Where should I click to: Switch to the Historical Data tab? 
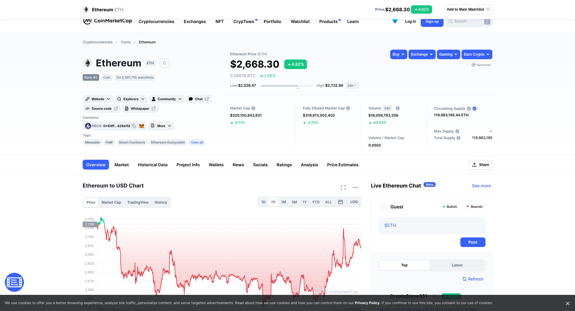point(152,165)
